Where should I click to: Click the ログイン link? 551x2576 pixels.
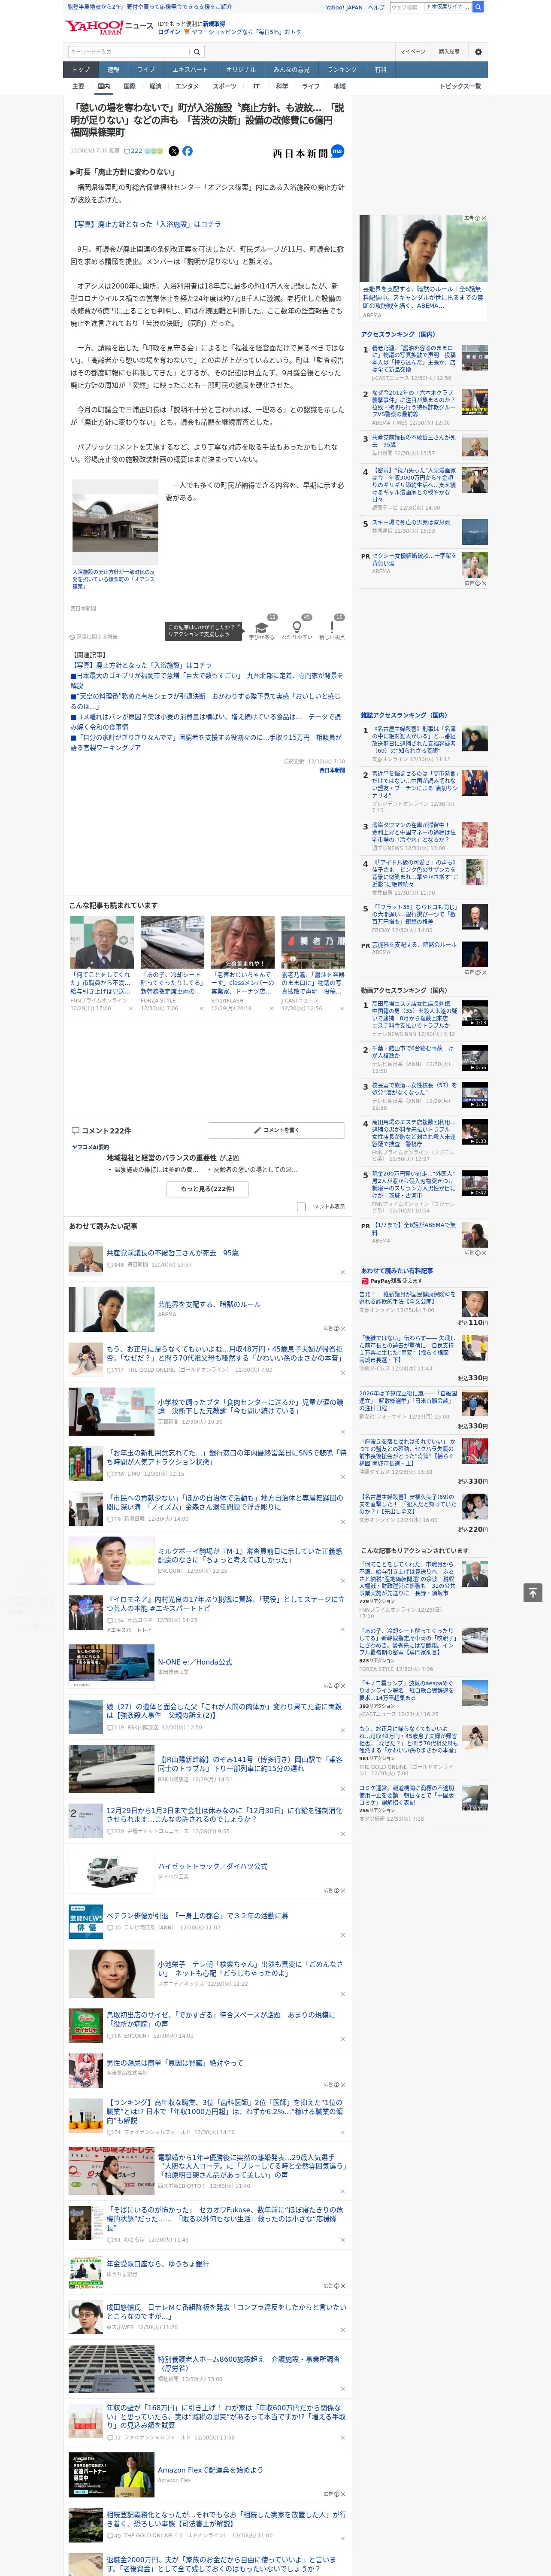coord(169,32)
